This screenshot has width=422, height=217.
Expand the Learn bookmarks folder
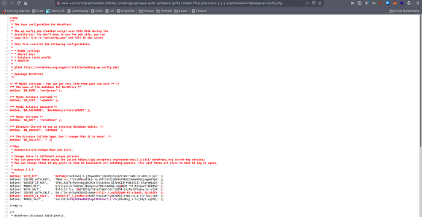[181, 11]
